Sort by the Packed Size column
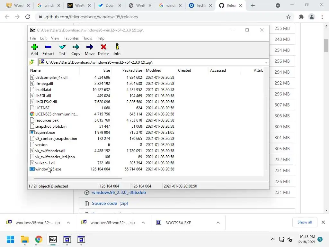329x247 pixels. (x=128, y=70)
